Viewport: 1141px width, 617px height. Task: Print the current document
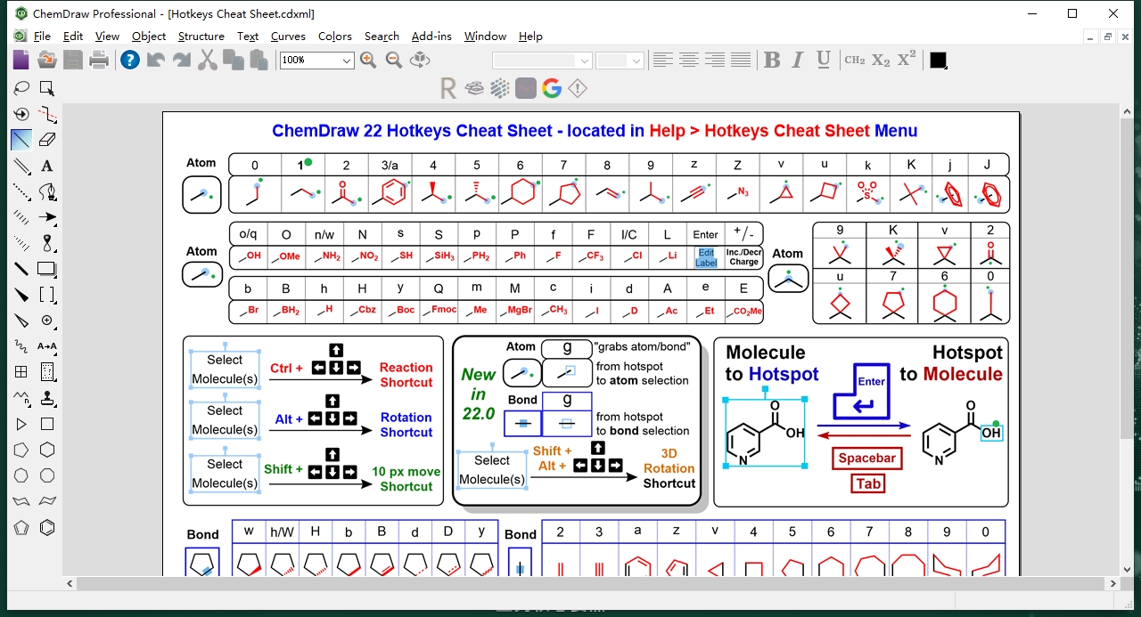[x=99, y=60]
